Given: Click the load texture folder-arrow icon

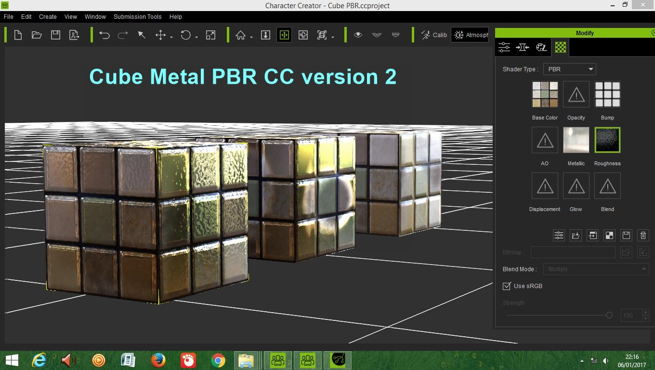Looking at the screenshot, I should point(576,235).
